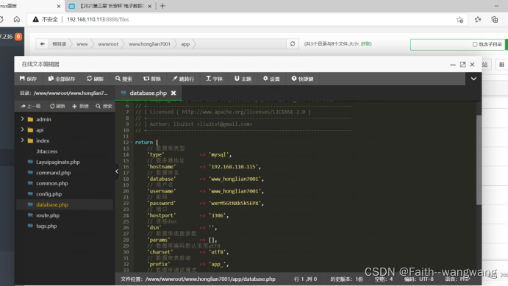This screenshot has width=508, height=286.
Task: Click the 刷新 refresh button in editor toolbar
Action: tap(95, 79)
